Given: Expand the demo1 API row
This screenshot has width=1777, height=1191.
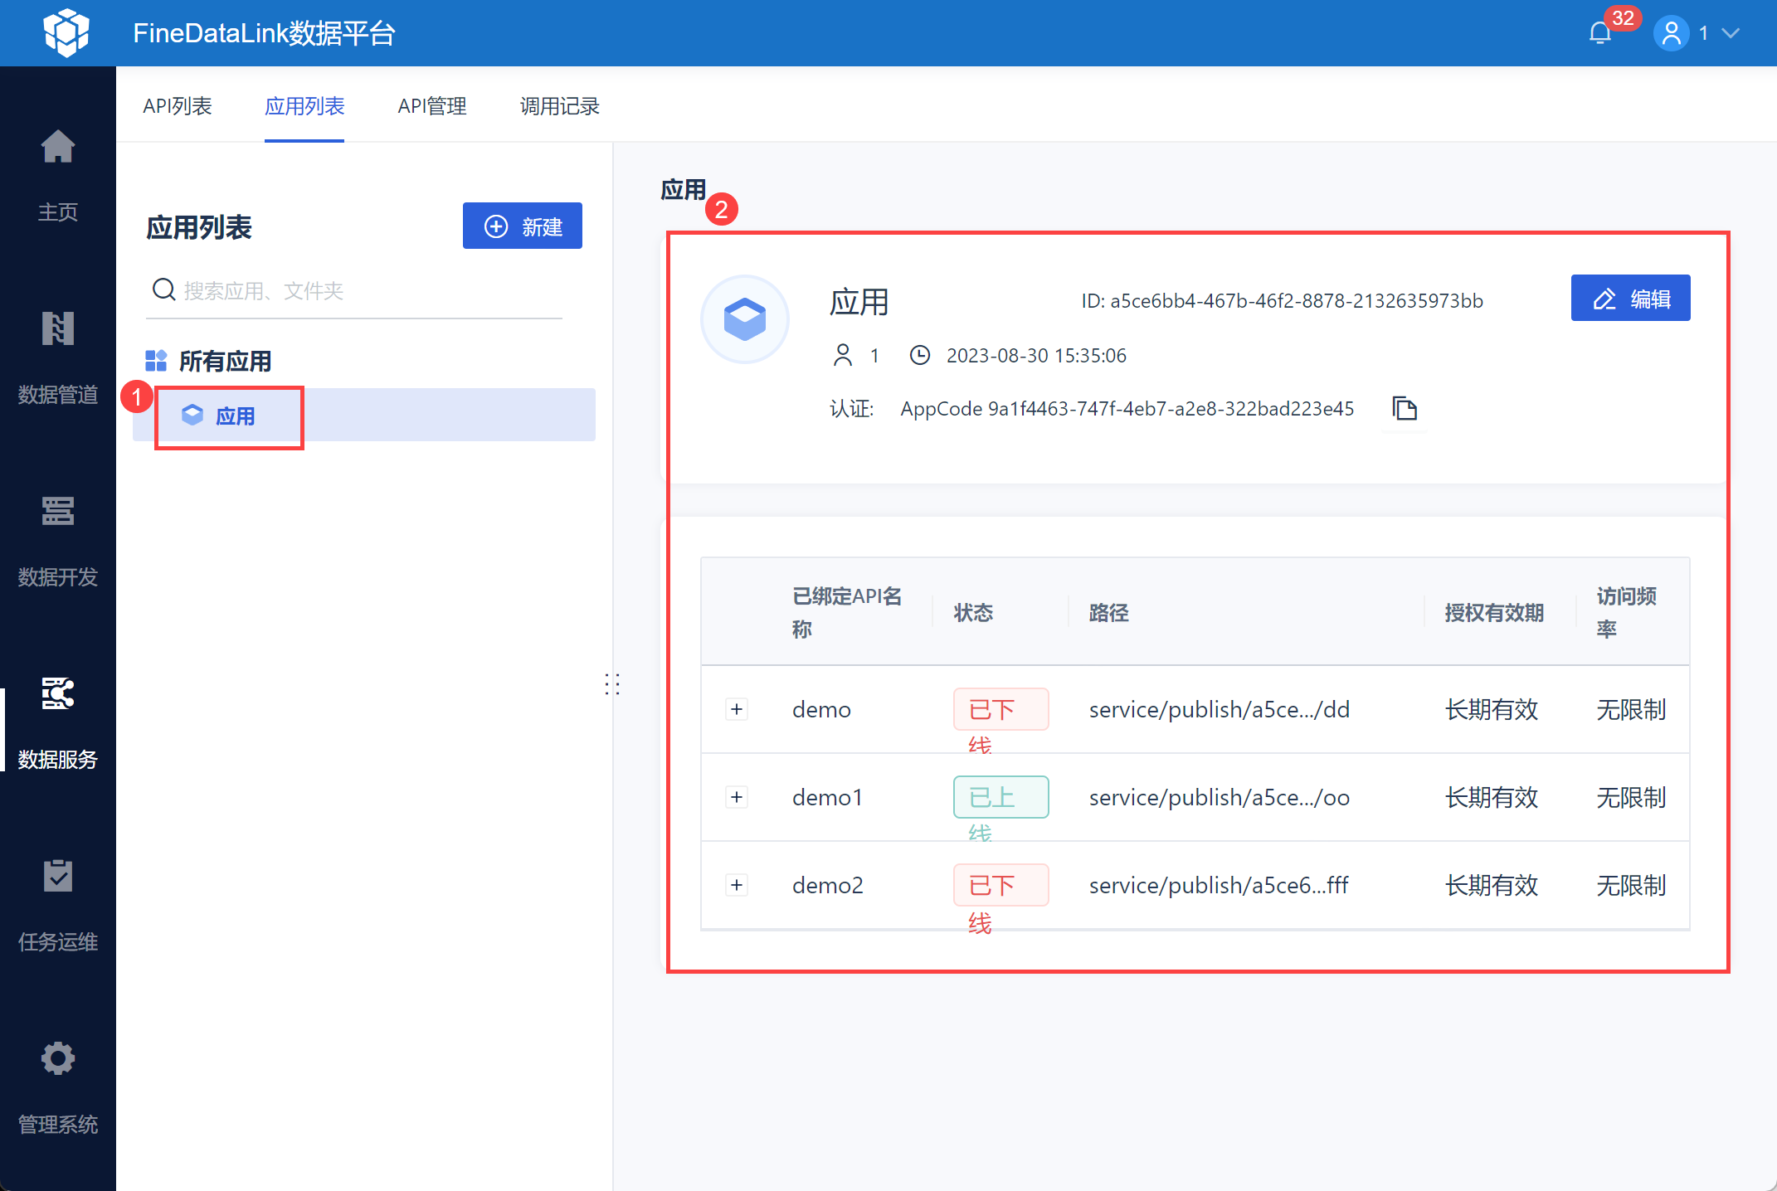Looking at the screenshot, I should point(737,797).
